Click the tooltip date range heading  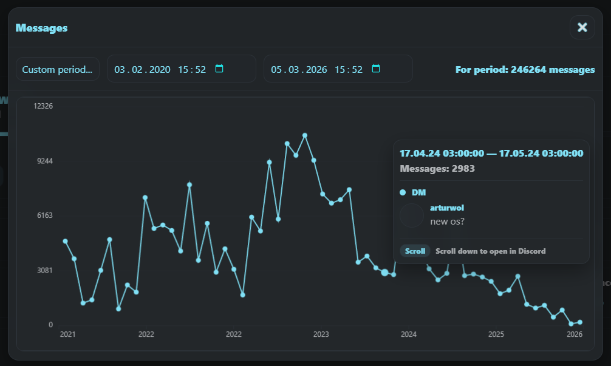(x=491, y=154)
